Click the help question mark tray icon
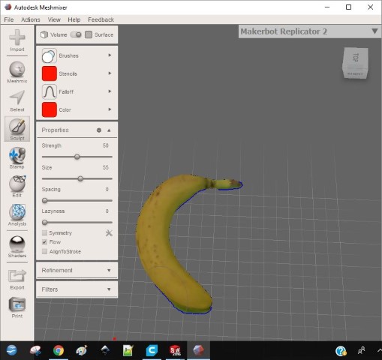 tap(341, 351)
